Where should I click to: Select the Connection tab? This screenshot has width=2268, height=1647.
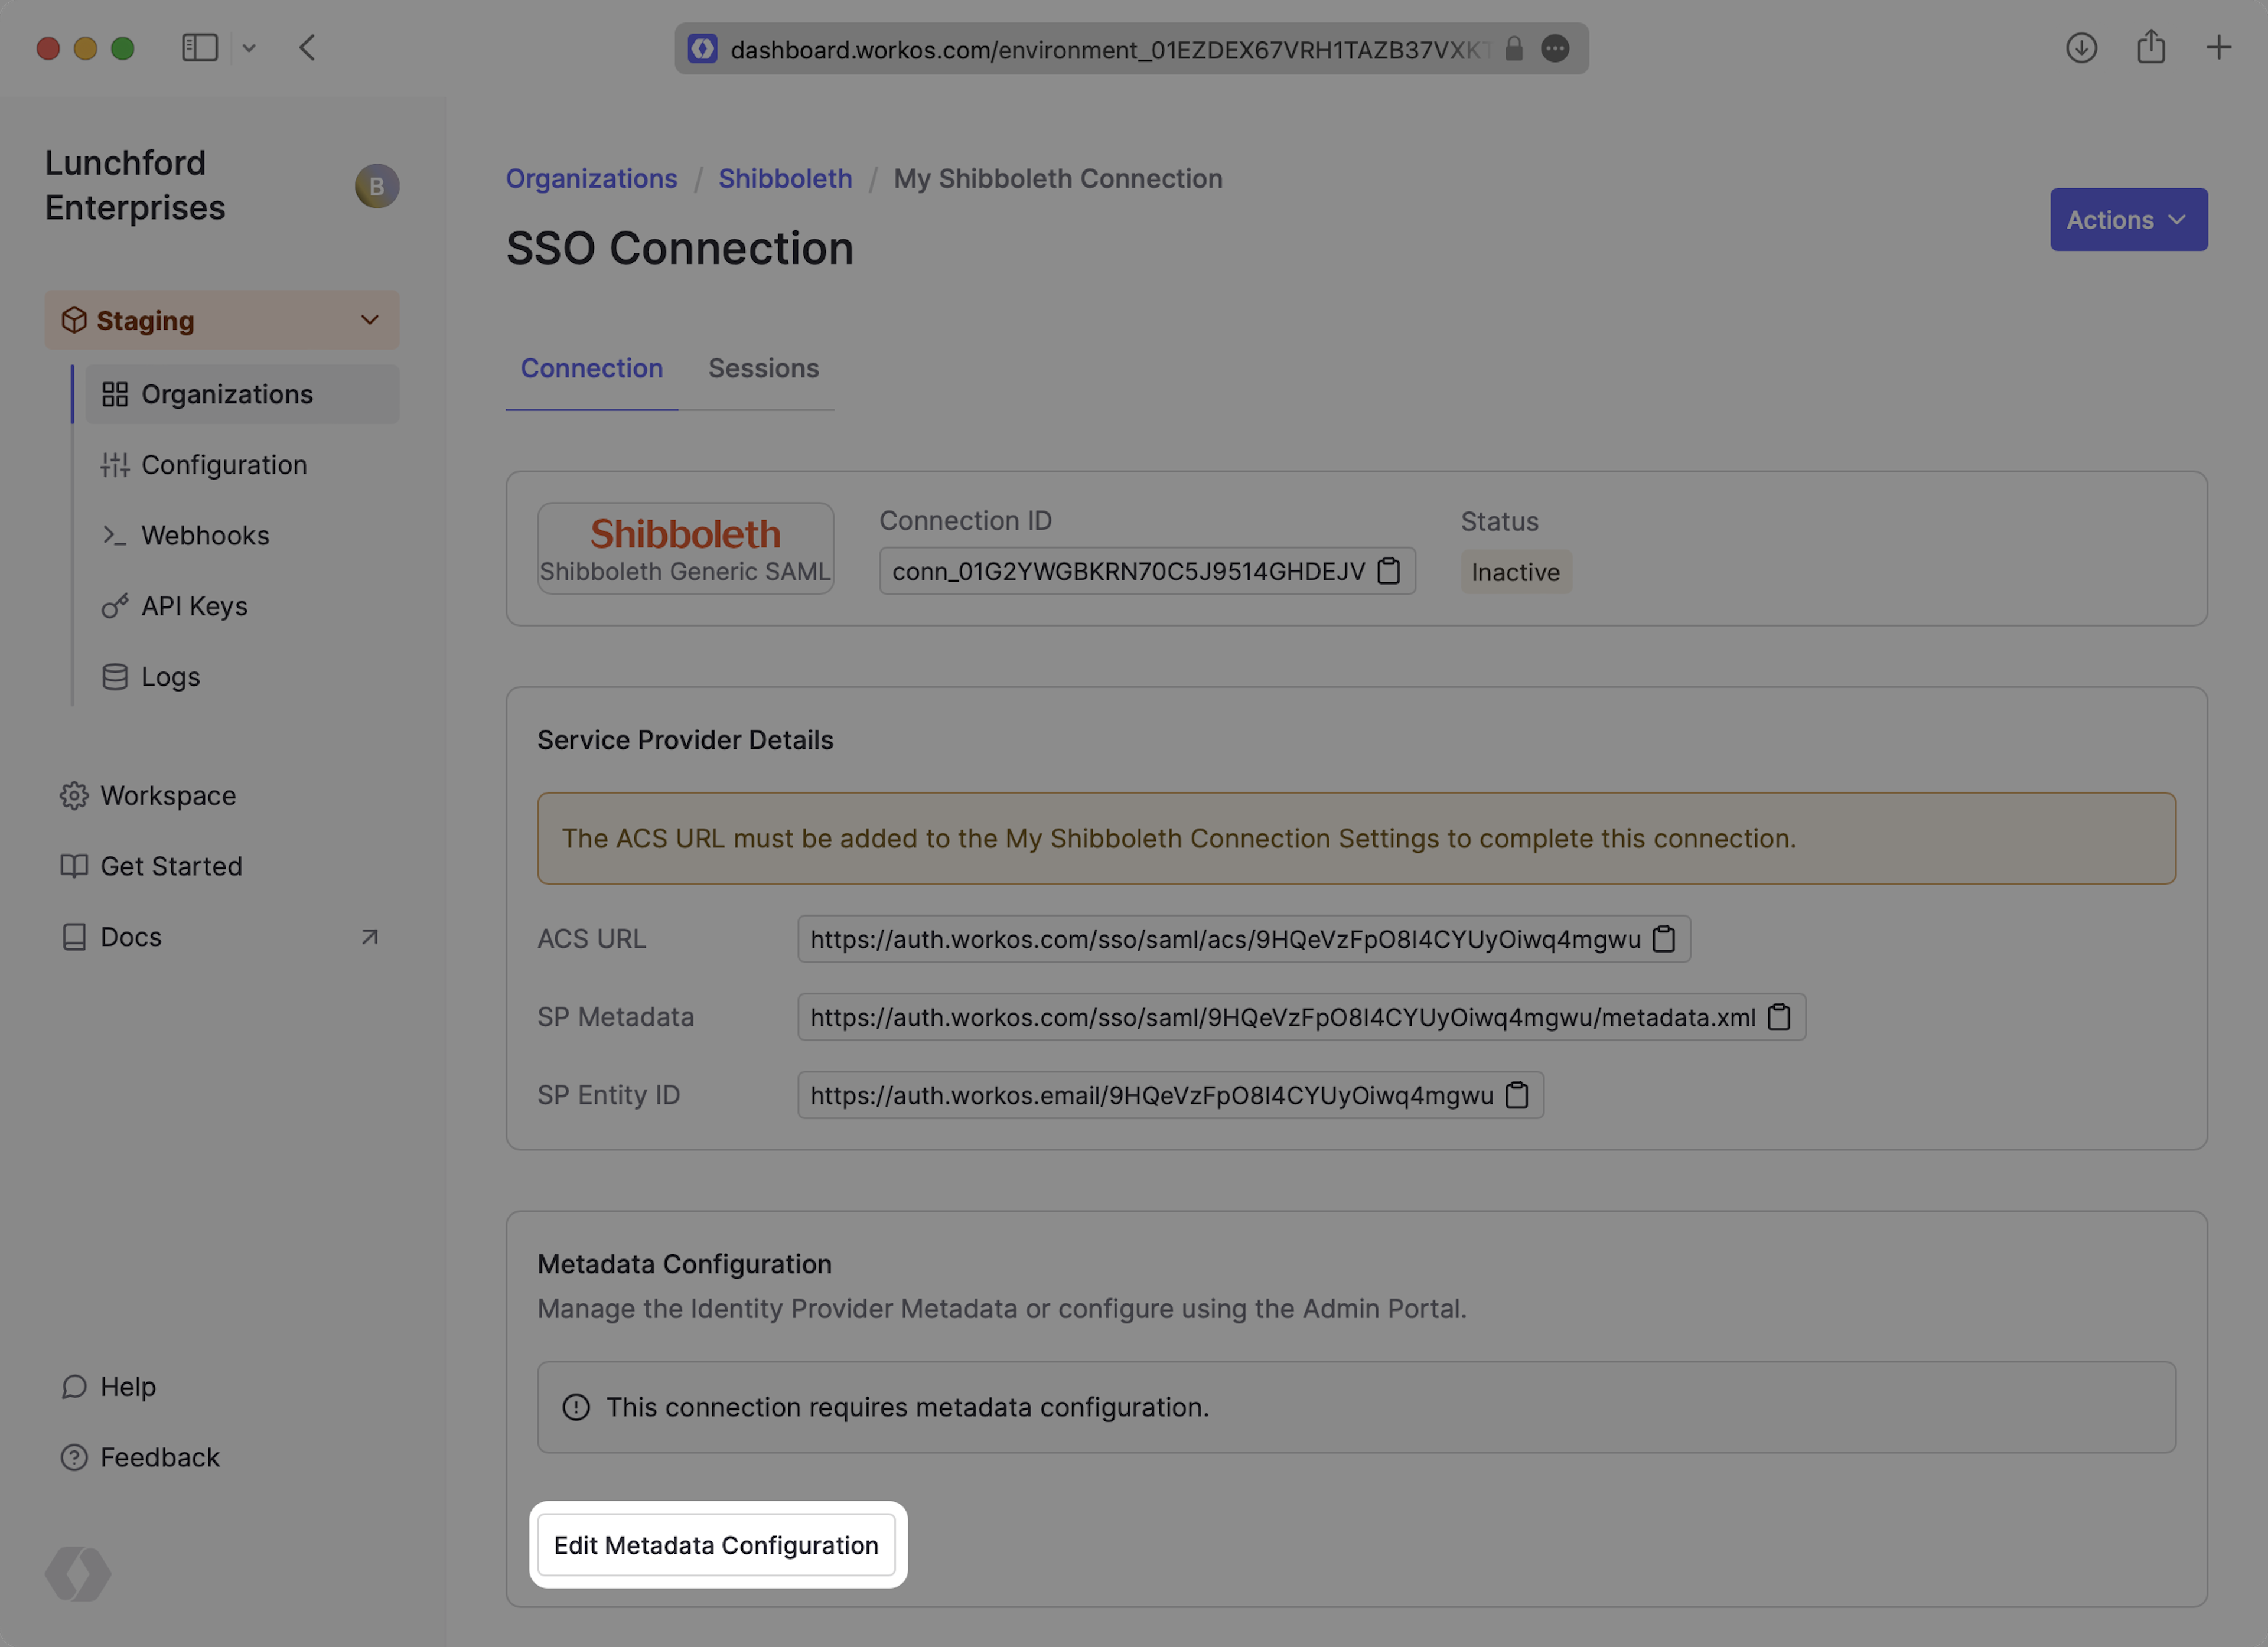coord(591,368)
